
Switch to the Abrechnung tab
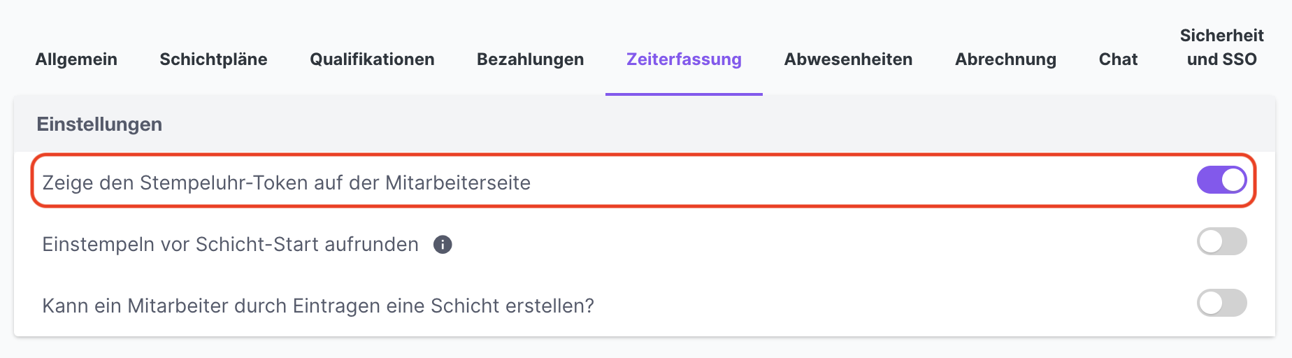(x=1005, y=59)
